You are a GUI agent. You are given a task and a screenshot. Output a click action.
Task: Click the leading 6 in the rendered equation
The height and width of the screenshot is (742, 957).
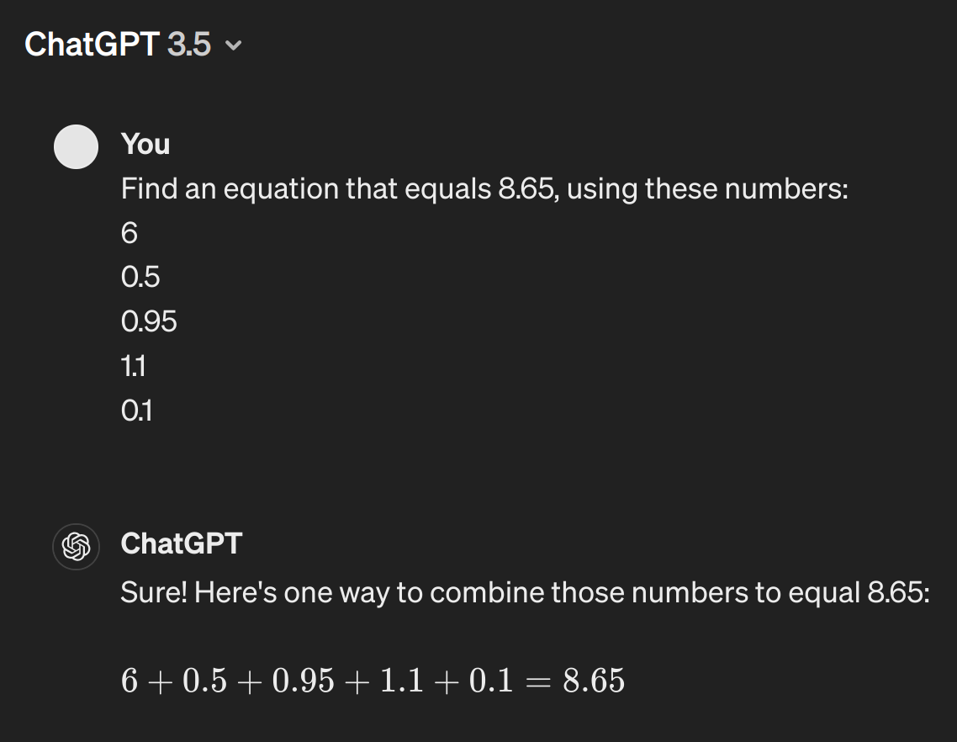pyautogui.click(x=130, y=681)
